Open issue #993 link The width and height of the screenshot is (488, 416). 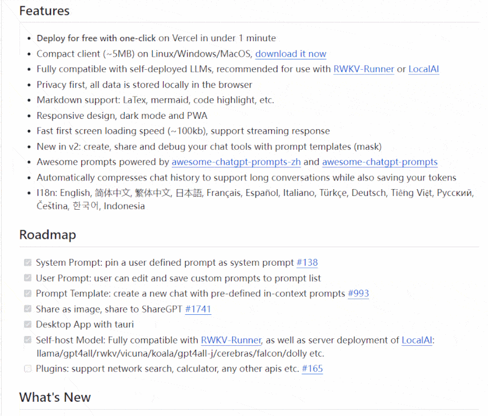click(x=358, y=294)
